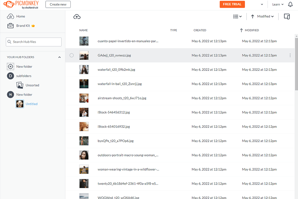298x199 pixels.
Task: Select file woman-wearing-vintage-in-a-wildflower-...
Action: click(x=128, y=169)
